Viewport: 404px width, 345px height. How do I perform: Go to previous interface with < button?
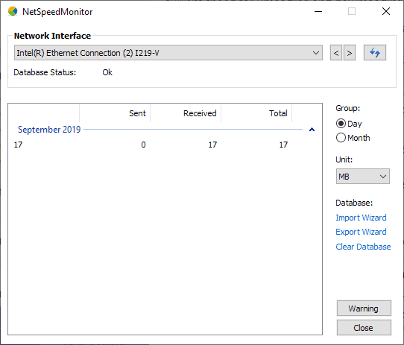(x=336, y=53)
